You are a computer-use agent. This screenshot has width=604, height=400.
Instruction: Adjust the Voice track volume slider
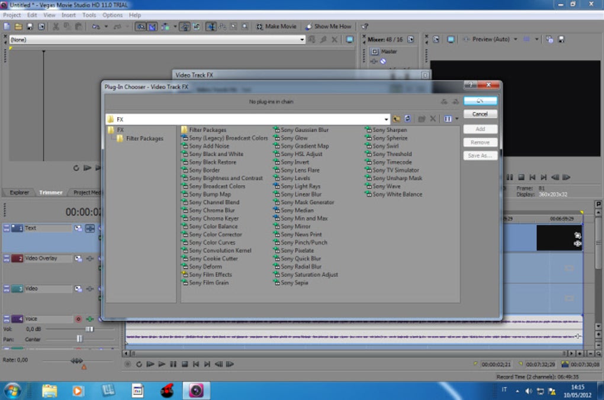[89, 329]
